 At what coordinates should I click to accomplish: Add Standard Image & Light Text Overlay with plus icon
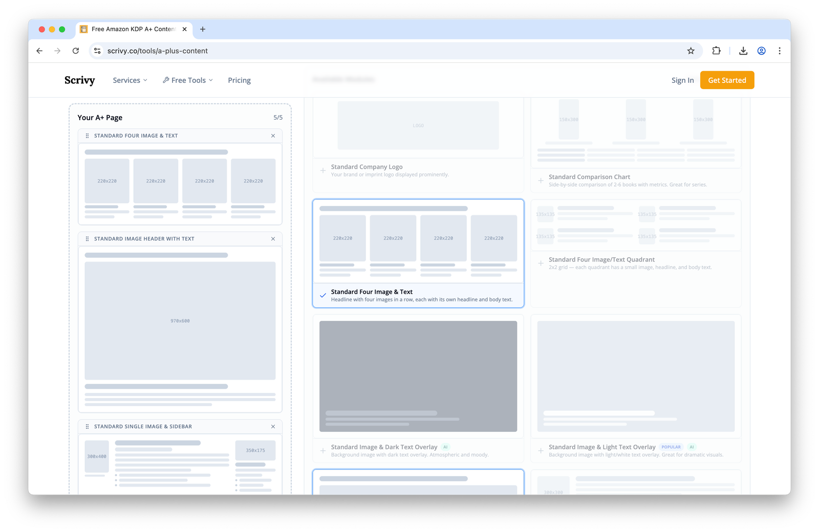coord(541,451)
